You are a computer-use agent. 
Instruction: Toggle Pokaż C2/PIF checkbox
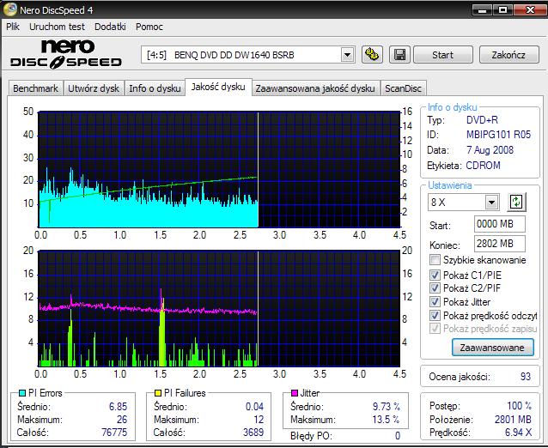[435, 288]
